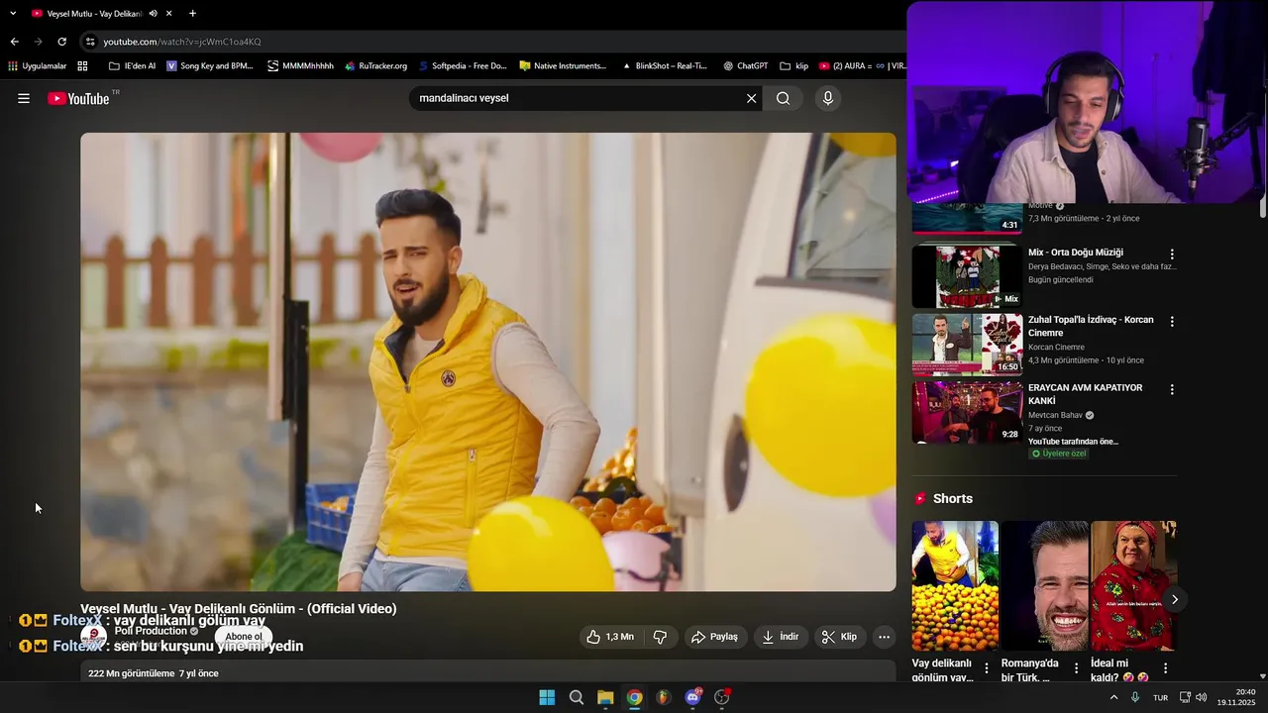Reload the current page

tap(61, 42)
